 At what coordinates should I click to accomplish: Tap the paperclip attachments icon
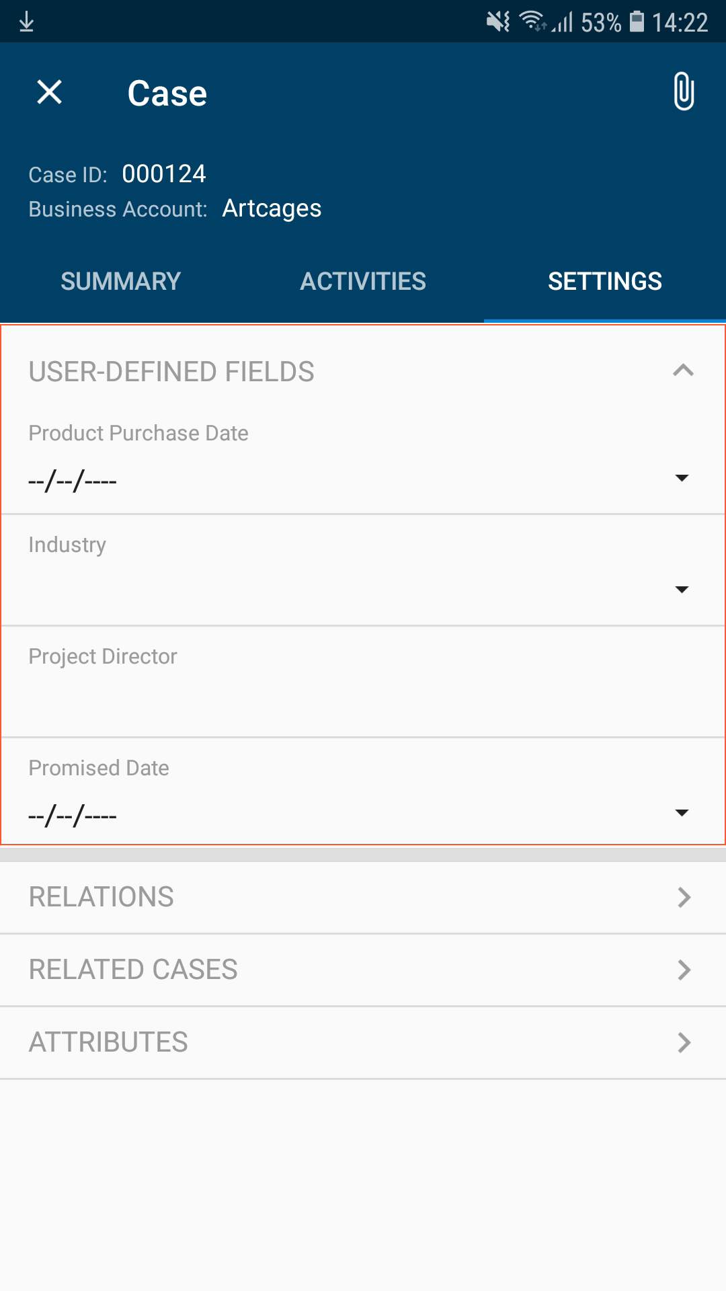[x=683, y=91]
